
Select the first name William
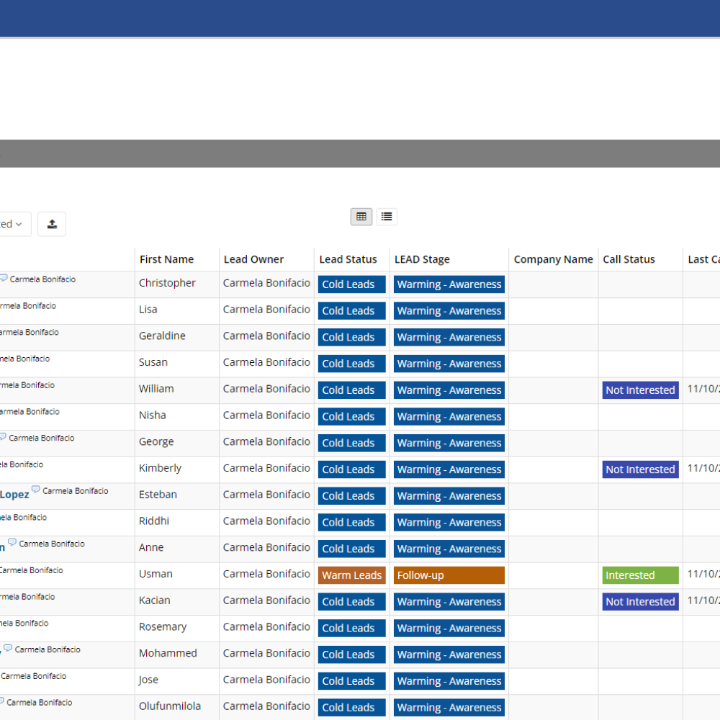(x=156, y=389)
